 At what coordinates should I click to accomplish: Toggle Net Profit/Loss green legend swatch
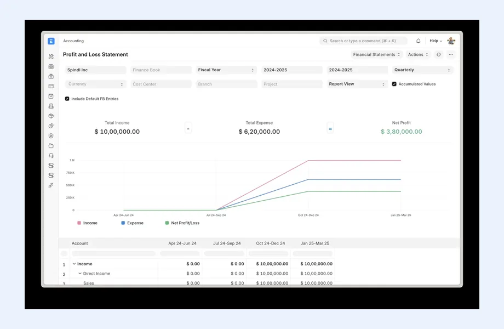click(x=167, y=223)
